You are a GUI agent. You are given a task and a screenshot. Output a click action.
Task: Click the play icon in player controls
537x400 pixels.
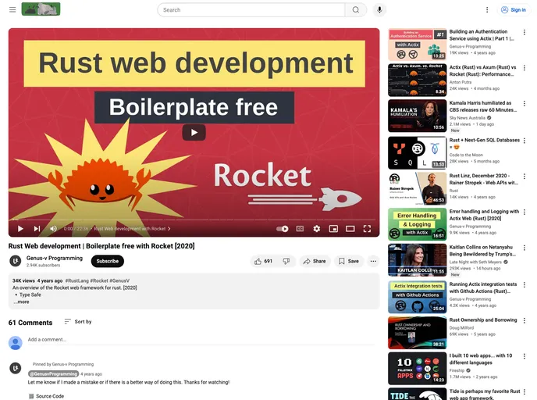point(20,229)
